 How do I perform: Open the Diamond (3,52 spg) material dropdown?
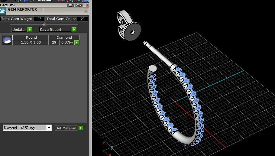coord(49,128)
